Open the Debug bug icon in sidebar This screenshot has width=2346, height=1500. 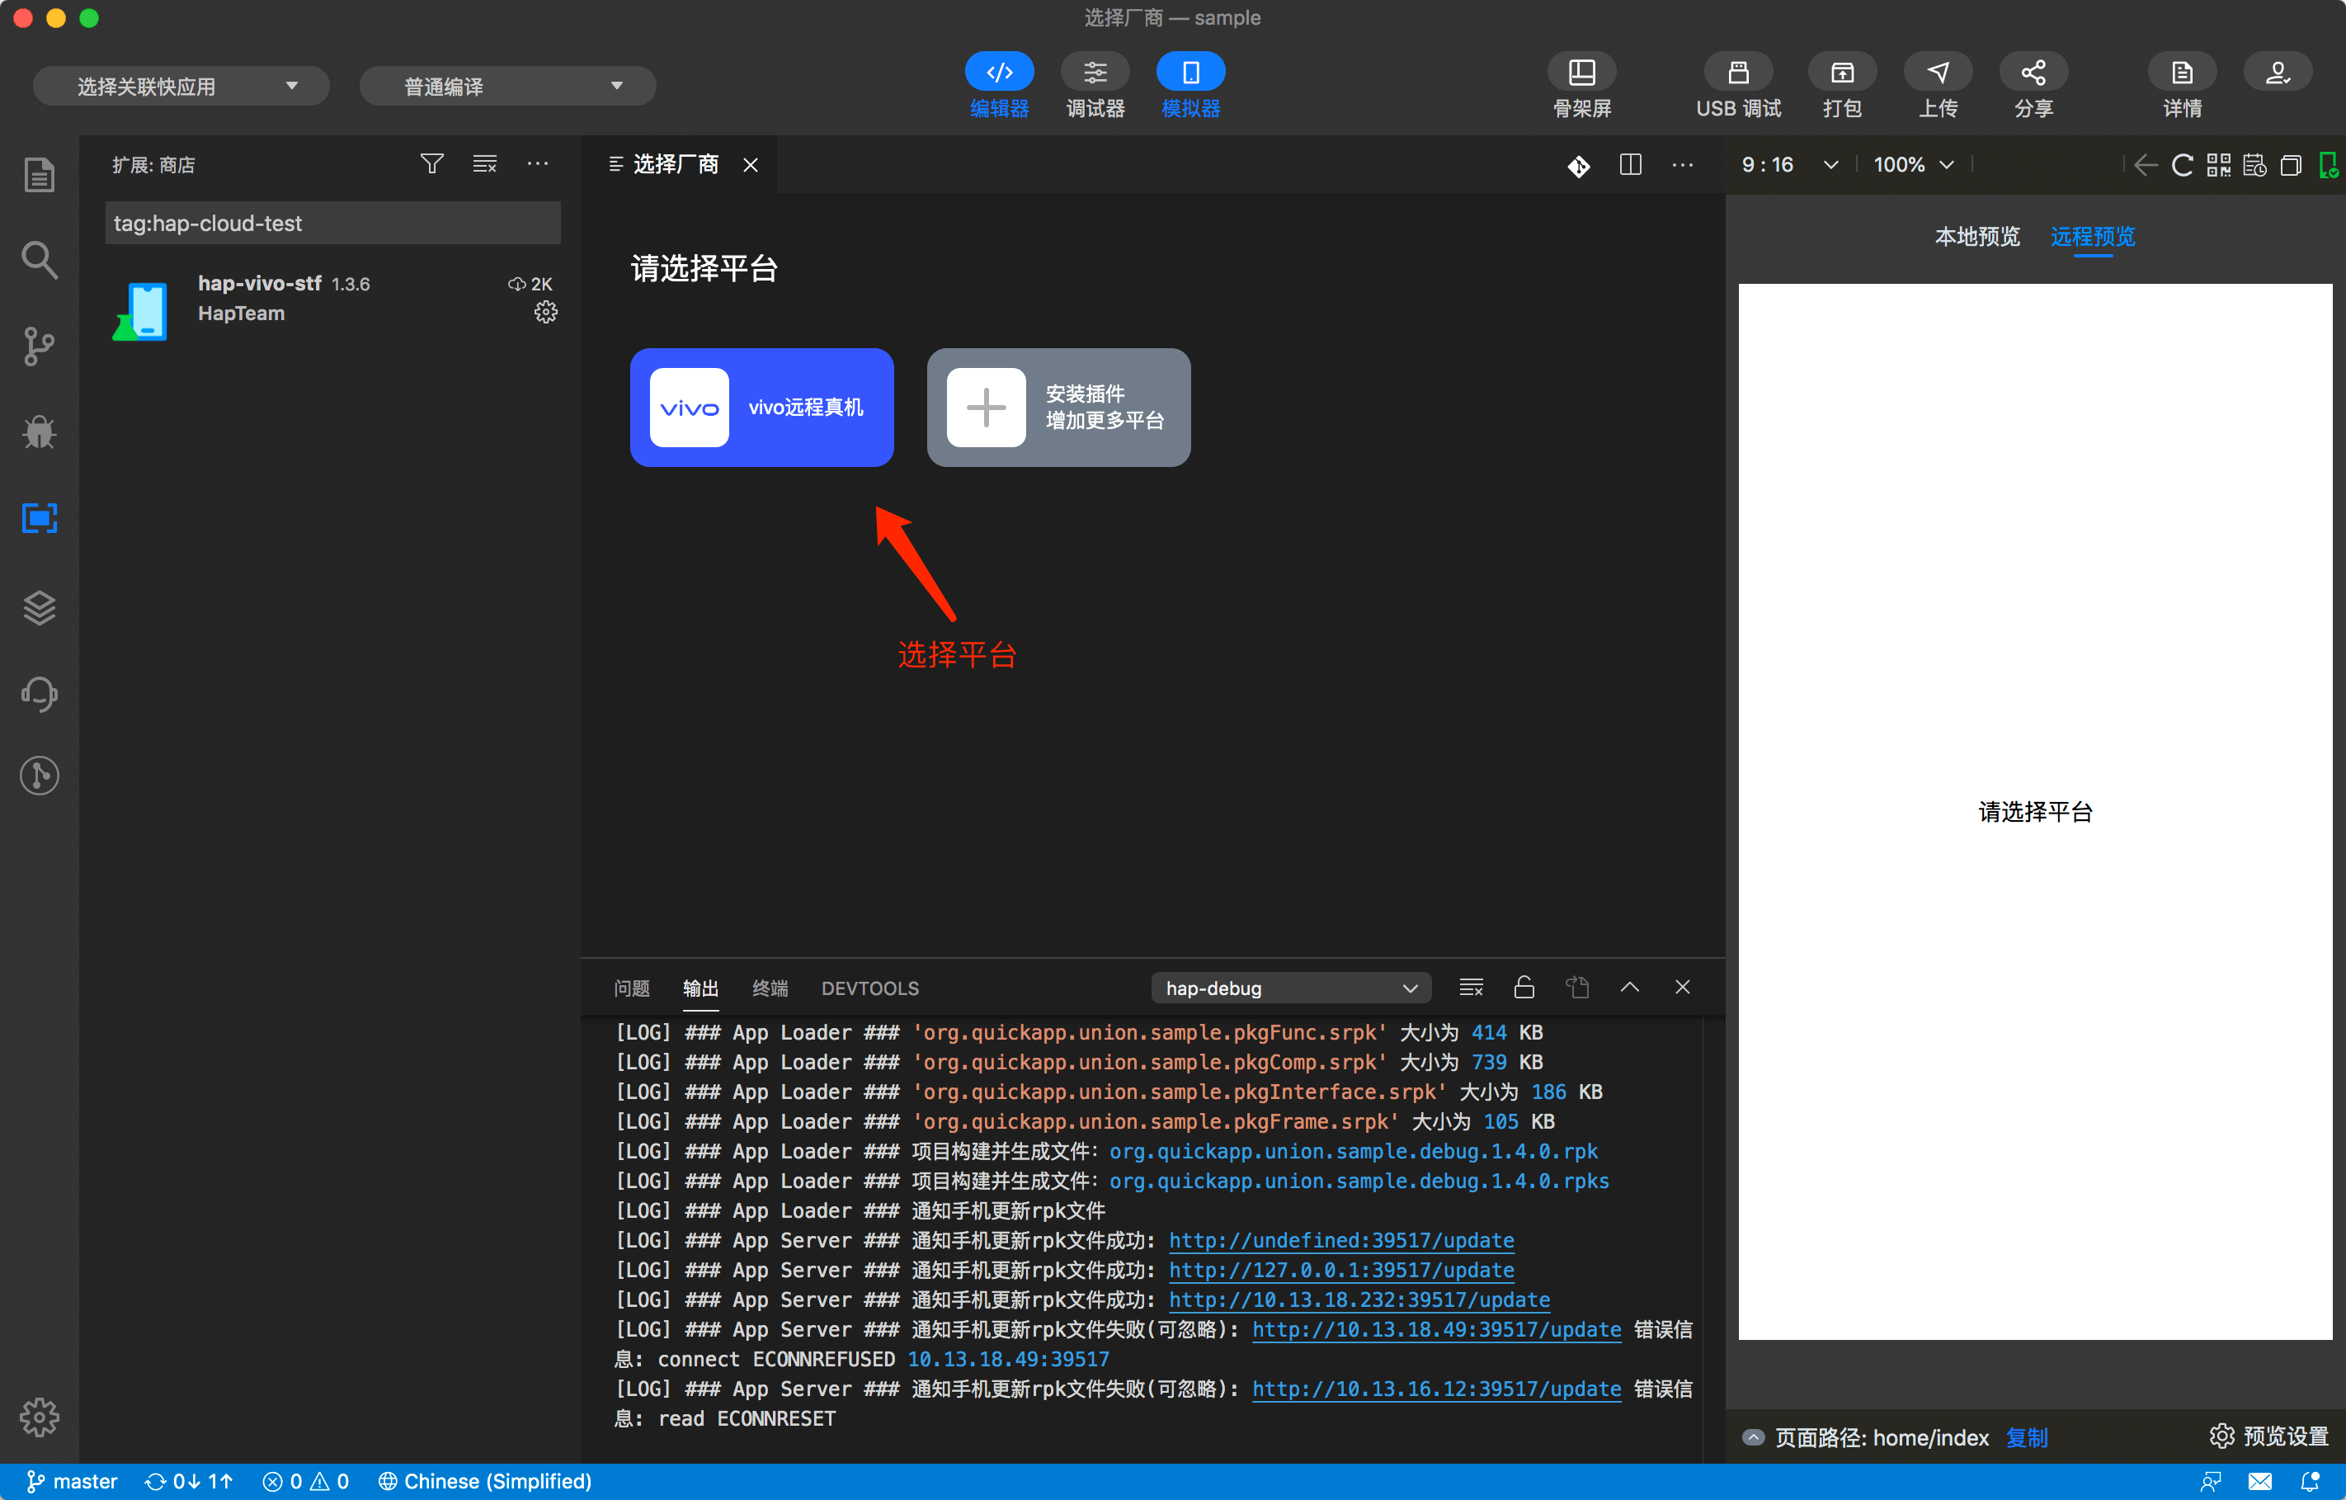coord(39,432)
